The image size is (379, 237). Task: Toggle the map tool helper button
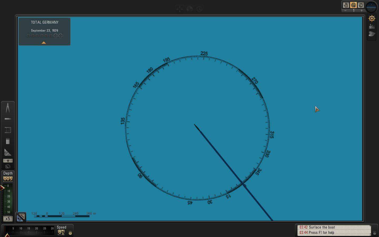(x=21, y=217)
